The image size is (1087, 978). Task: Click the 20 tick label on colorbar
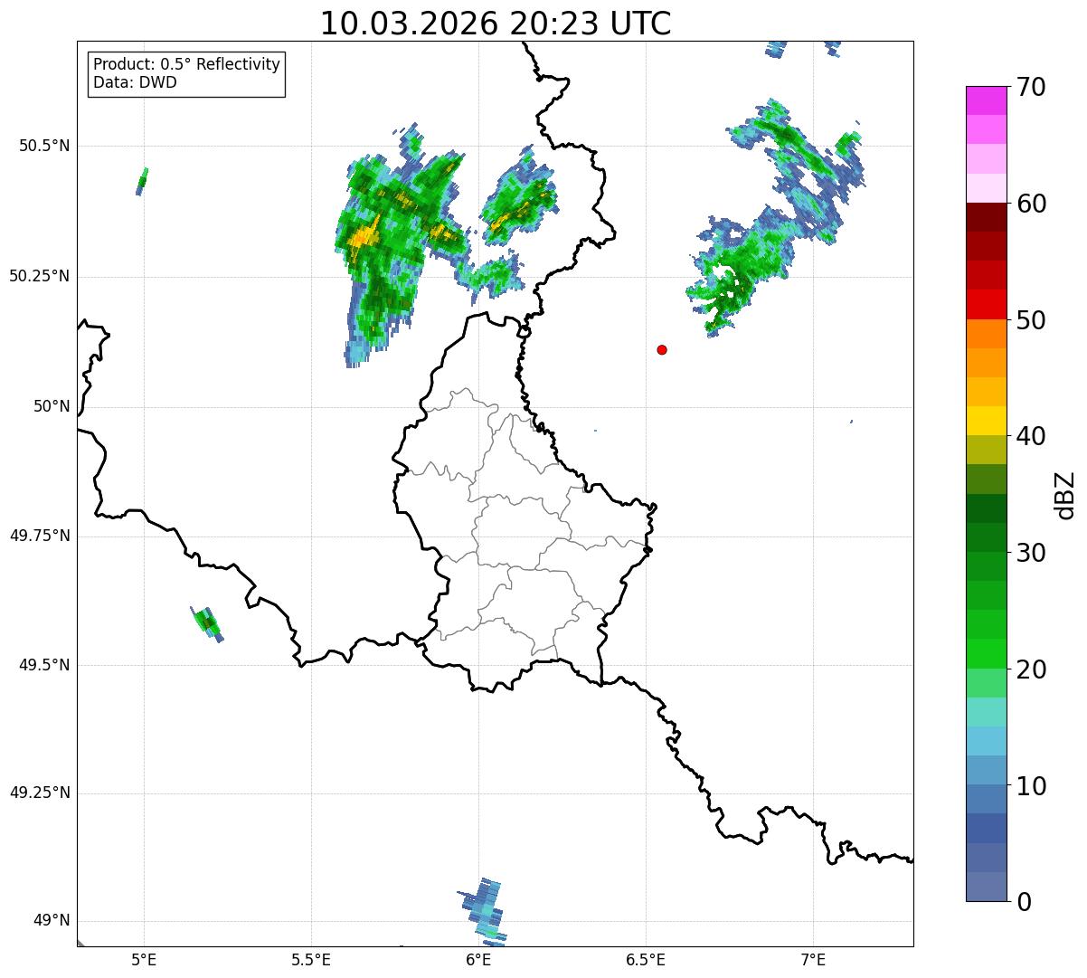pos(1031,669)
